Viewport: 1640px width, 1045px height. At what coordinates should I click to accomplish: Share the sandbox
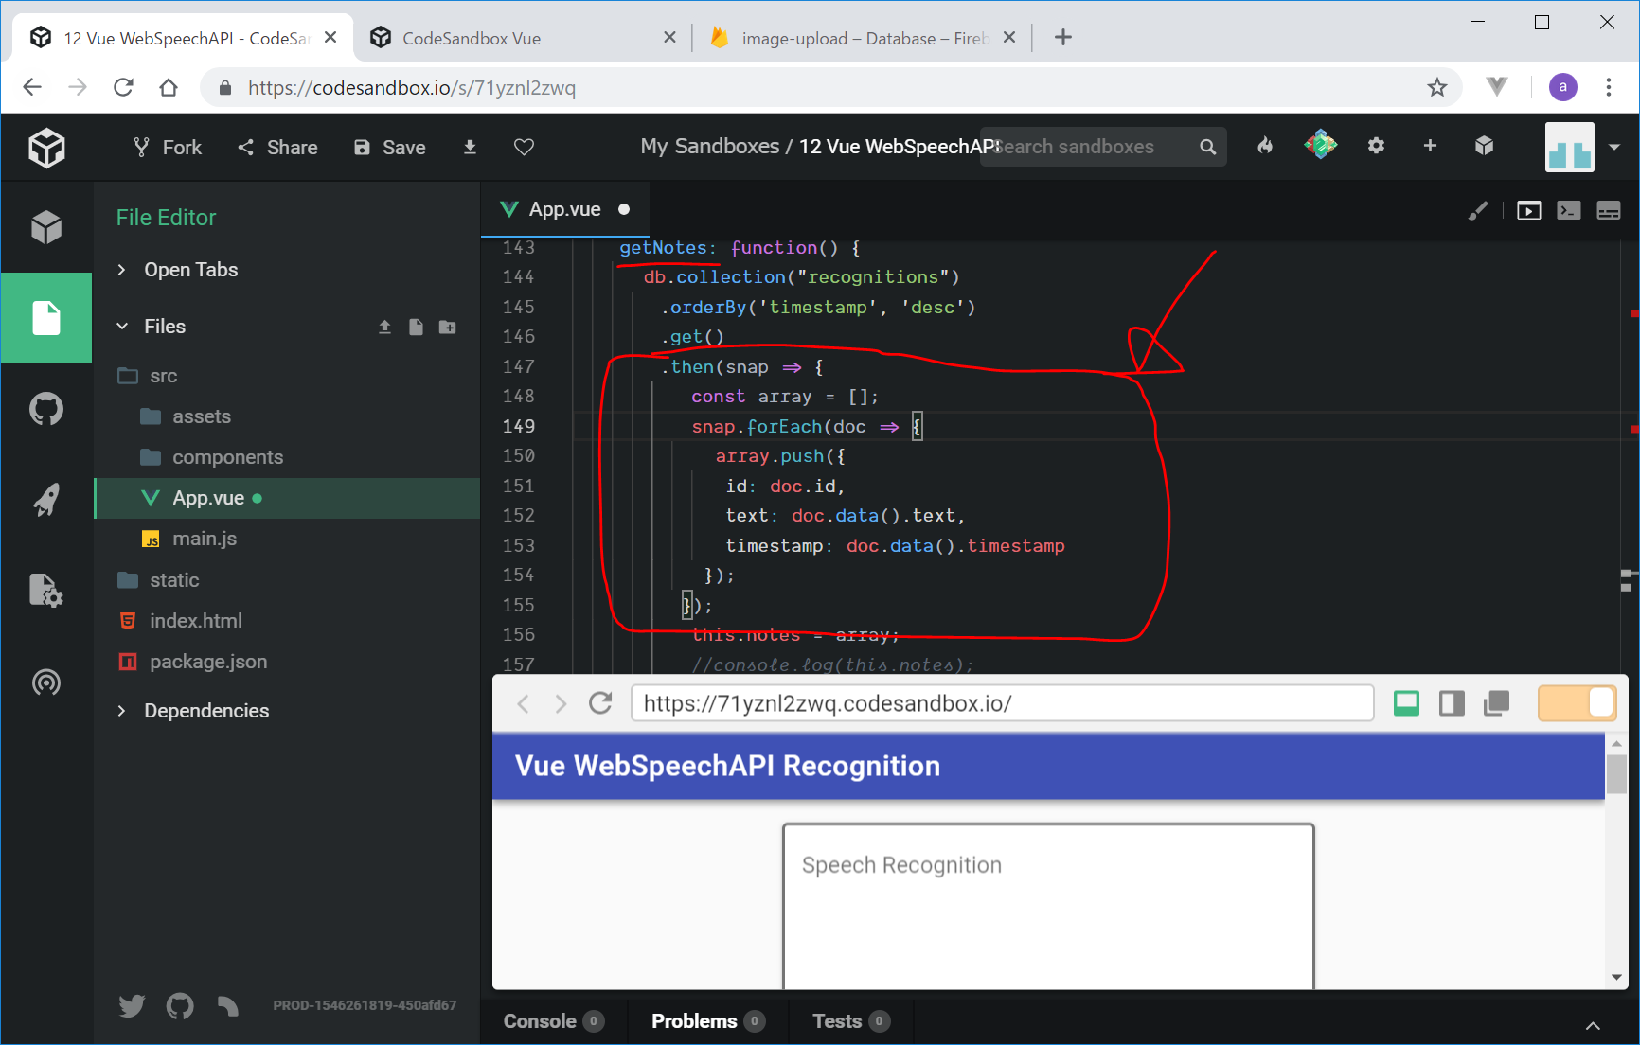[x=277, y=147]
